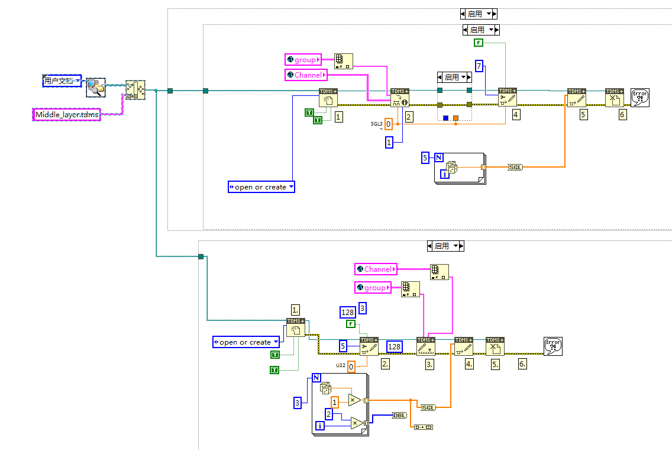
Task: Select the TDMS Close node labeled 5.
Action: point(495,346)
